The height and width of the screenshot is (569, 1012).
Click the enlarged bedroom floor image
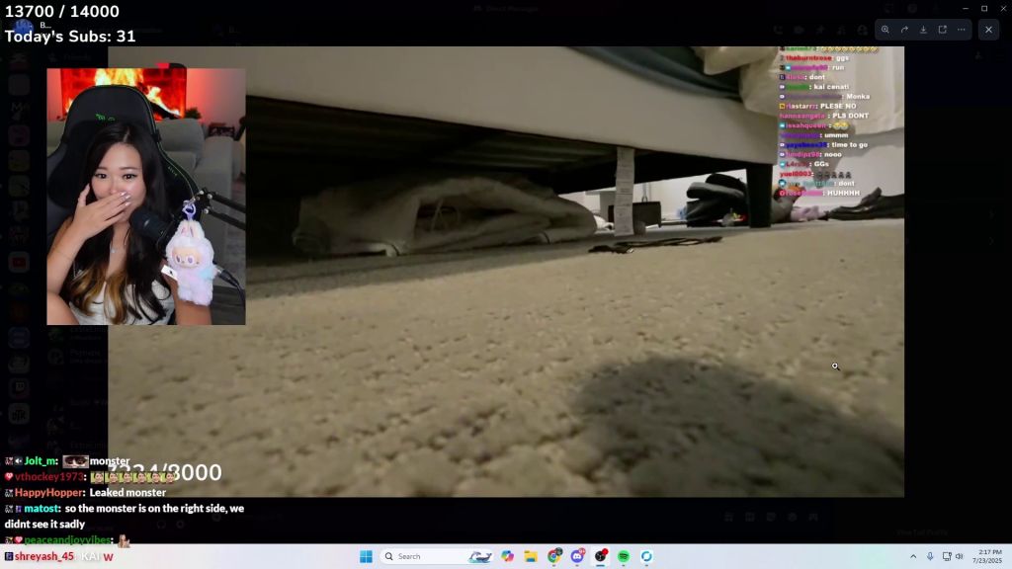pyautogui.click(x=506, y=272)
